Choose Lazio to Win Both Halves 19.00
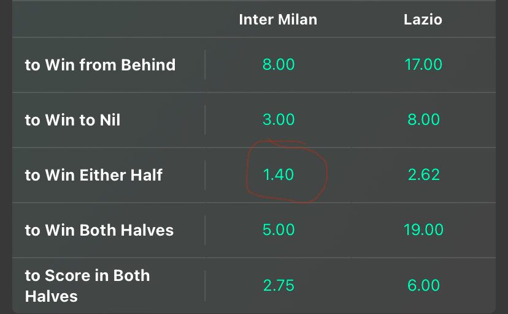Viewport: 508px width, 314px height. pos(423,230)
